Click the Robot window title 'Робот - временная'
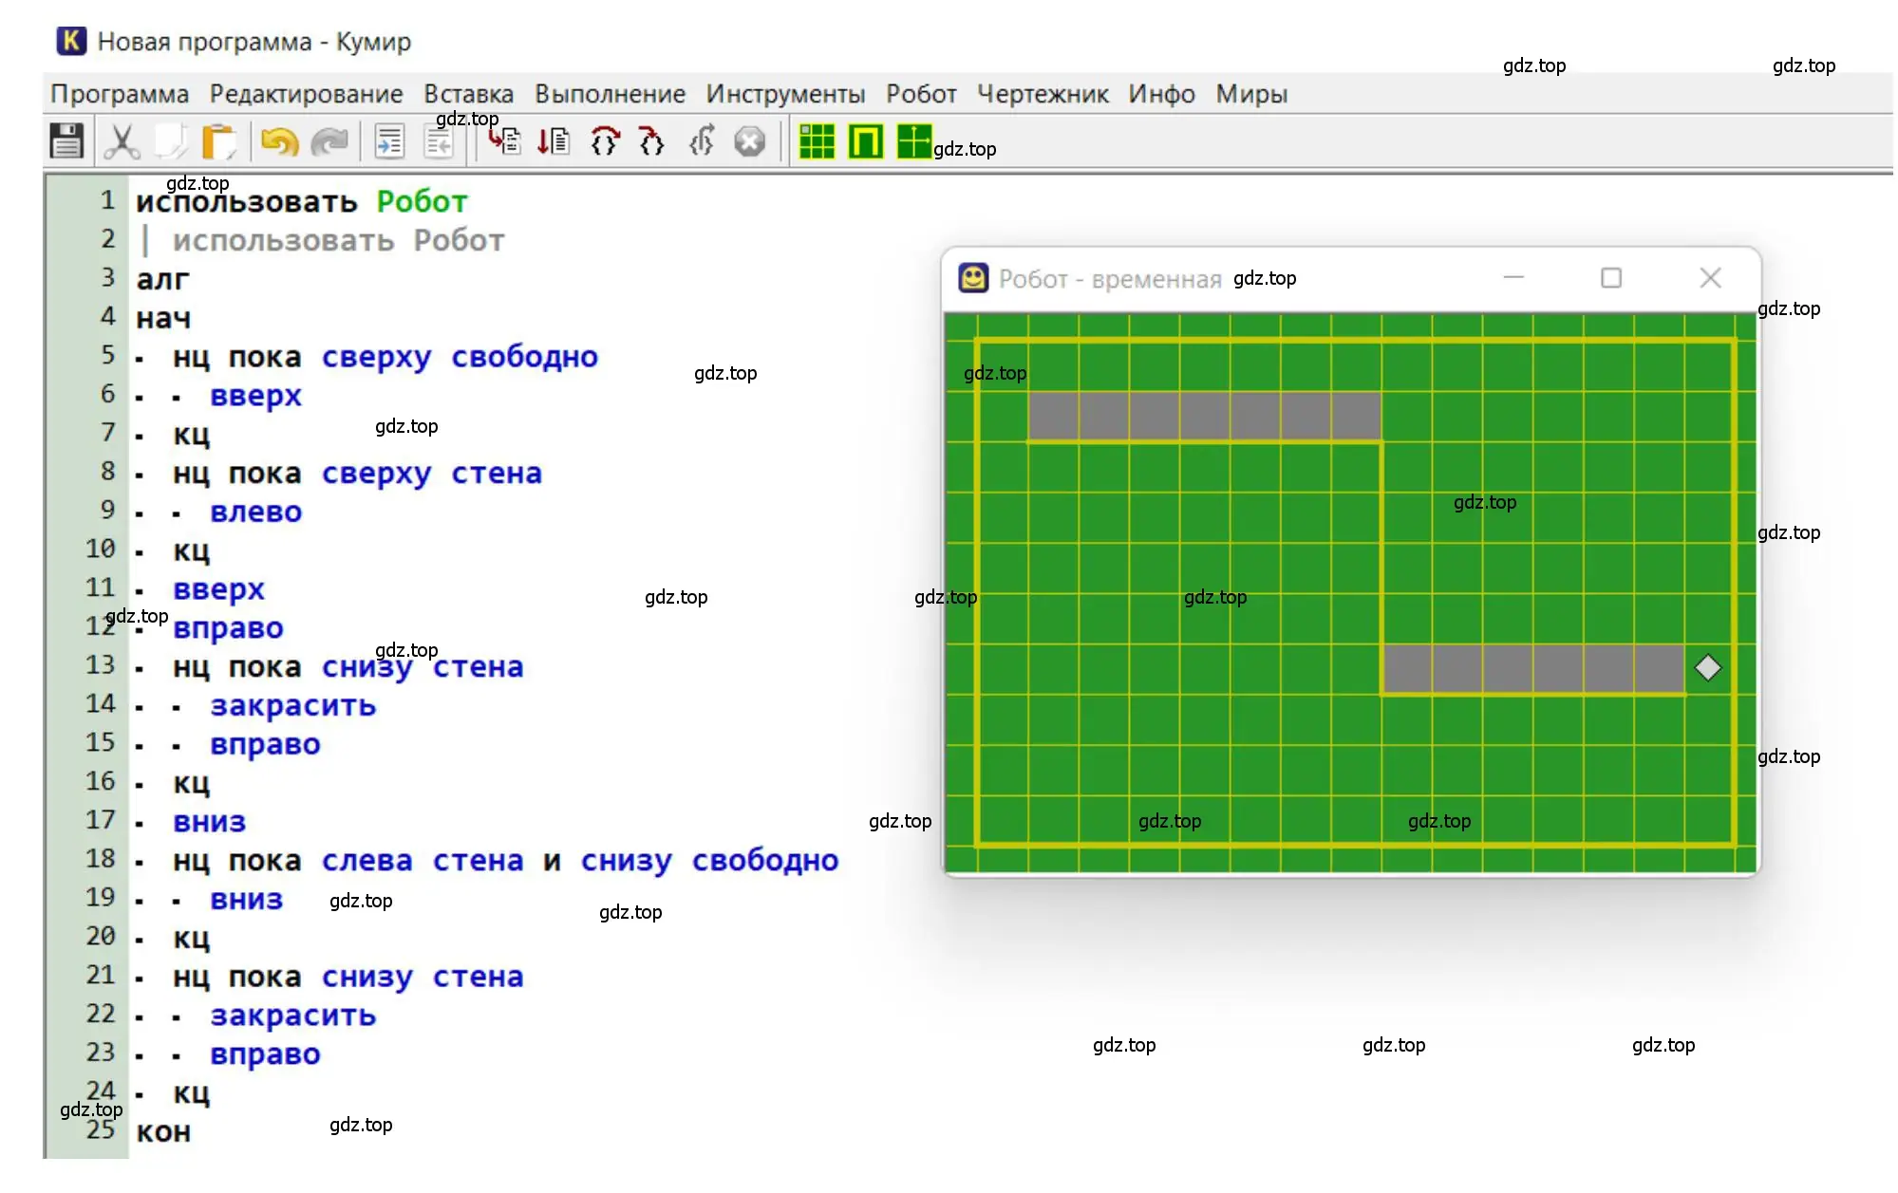 coord(1110,279)
